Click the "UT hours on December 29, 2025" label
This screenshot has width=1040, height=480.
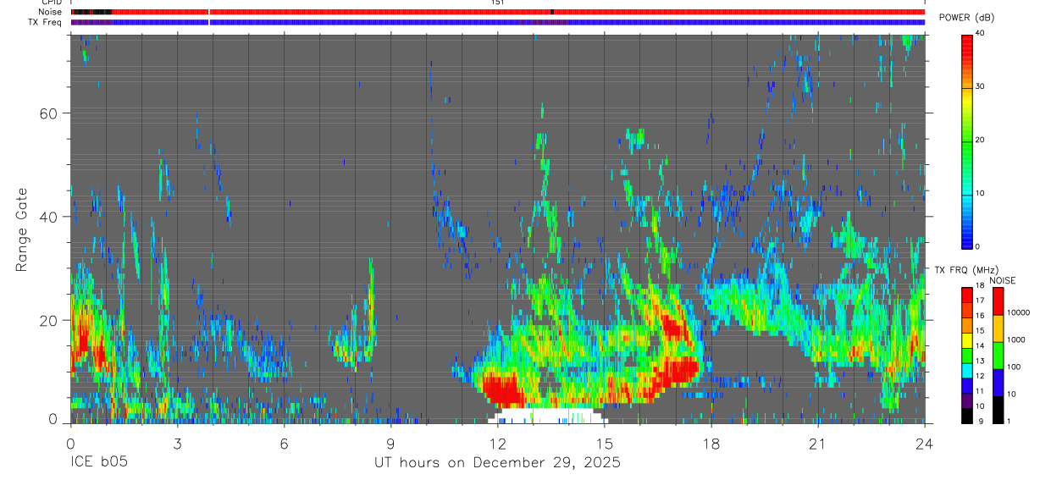(498, 463)
